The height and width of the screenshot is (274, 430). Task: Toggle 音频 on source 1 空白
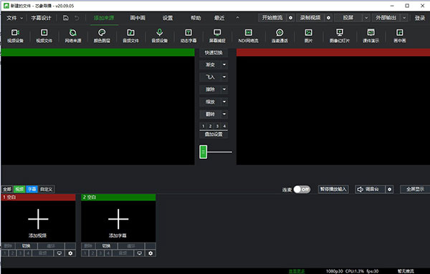(42, 253)
